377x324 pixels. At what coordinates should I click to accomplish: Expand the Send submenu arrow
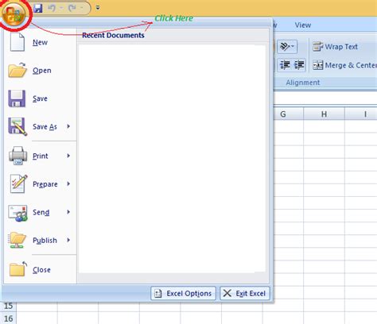click(68, 212)
